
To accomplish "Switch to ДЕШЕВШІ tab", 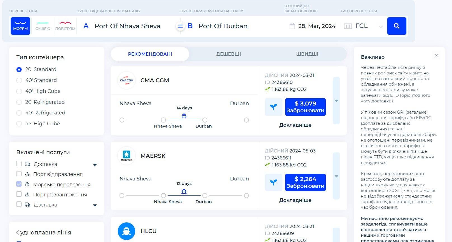I will click(229, 54).
